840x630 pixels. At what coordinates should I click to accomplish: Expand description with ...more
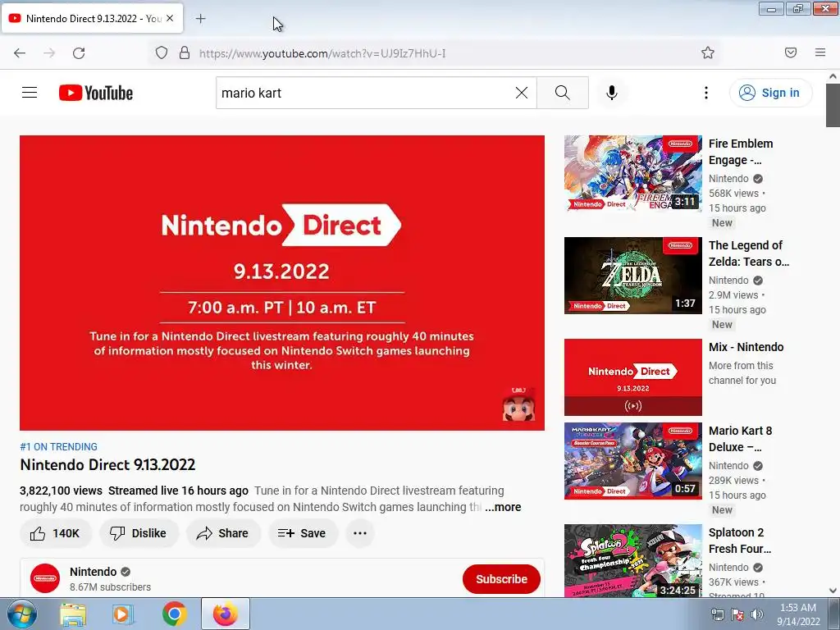(503, 507)
